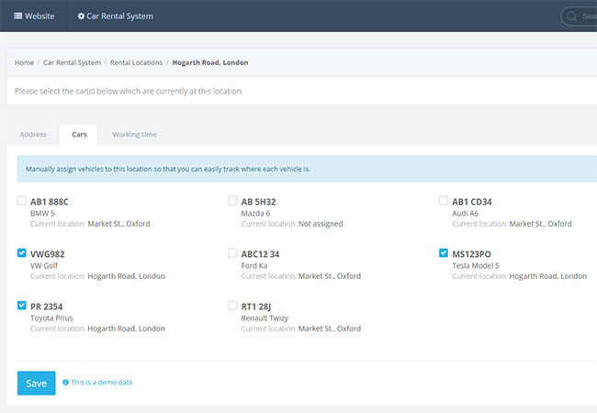
Task: Open the Working time tab
Action: 134,134
